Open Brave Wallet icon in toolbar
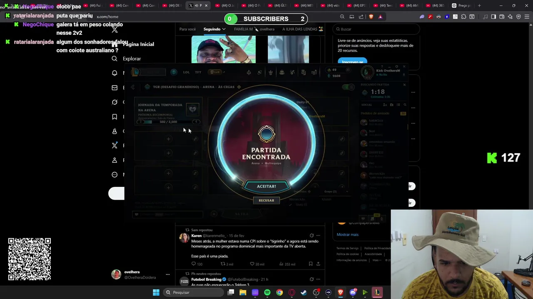The width and height of the screenshot is (533, 299). (x=502, y=17)
